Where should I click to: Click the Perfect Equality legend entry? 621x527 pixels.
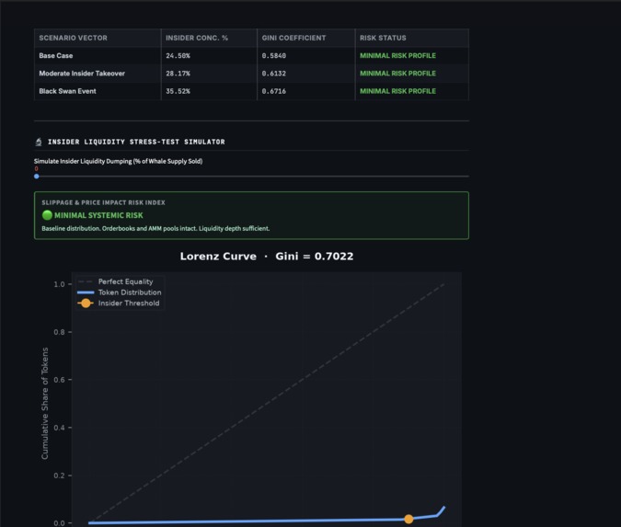pos(116,281)
